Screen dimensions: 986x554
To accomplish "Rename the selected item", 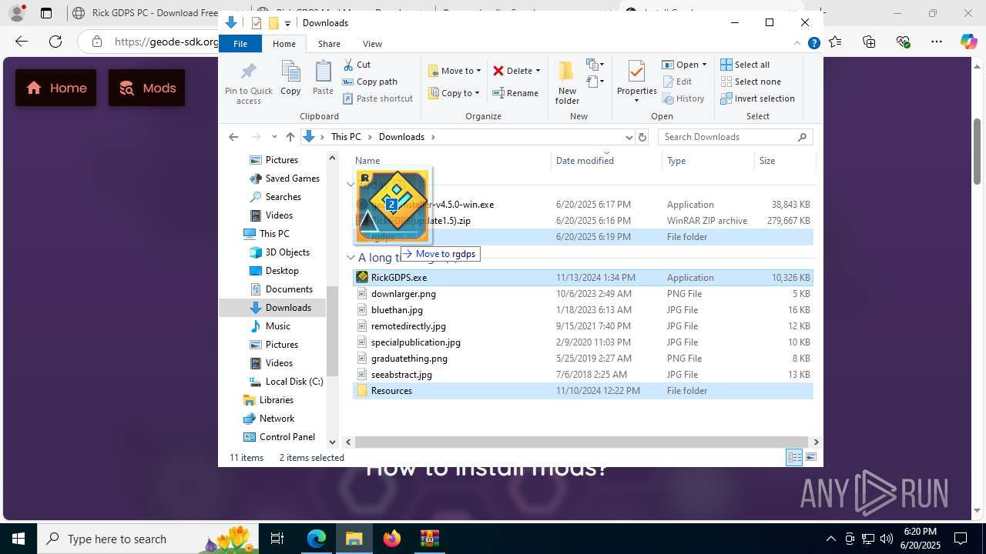I will point(515,93).
